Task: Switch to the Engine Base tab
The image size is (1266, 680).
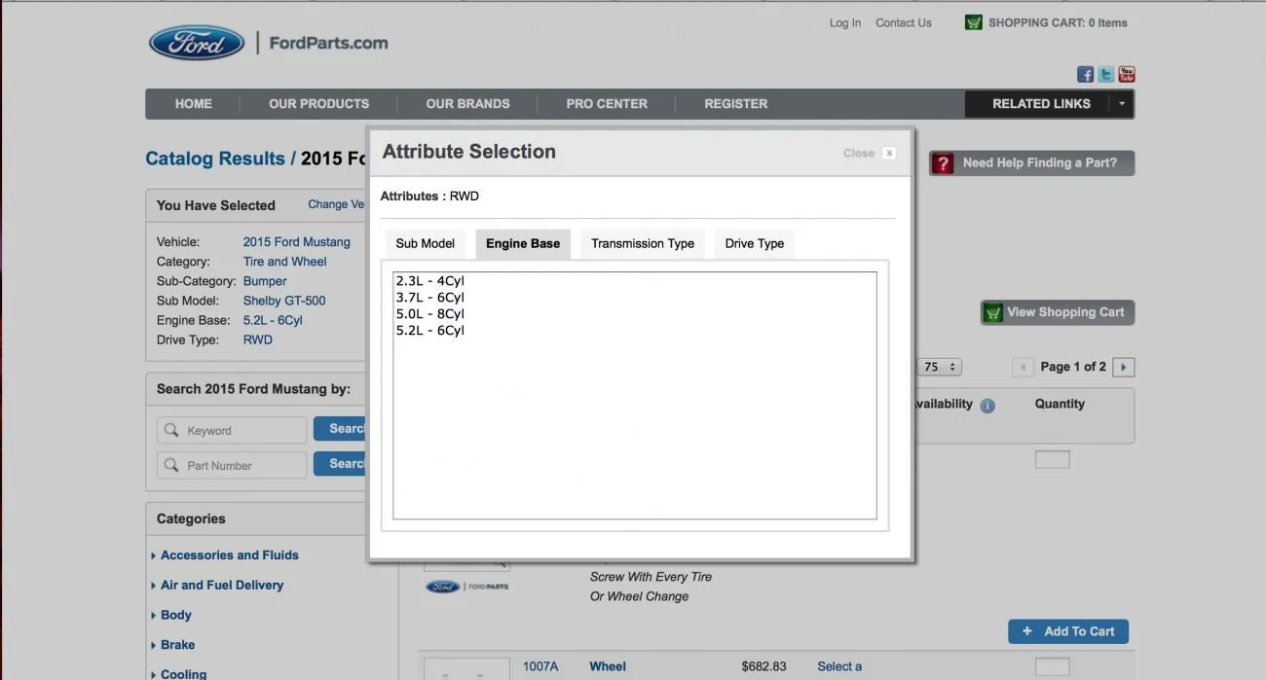Action: 523,243
